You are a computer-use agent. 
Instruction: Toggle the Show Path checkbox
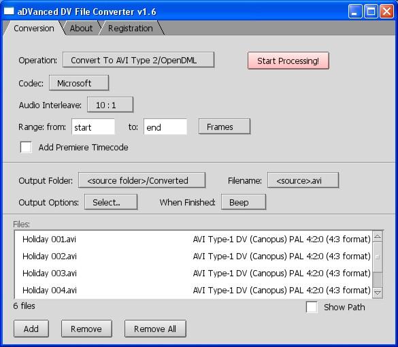click(312, 307)
